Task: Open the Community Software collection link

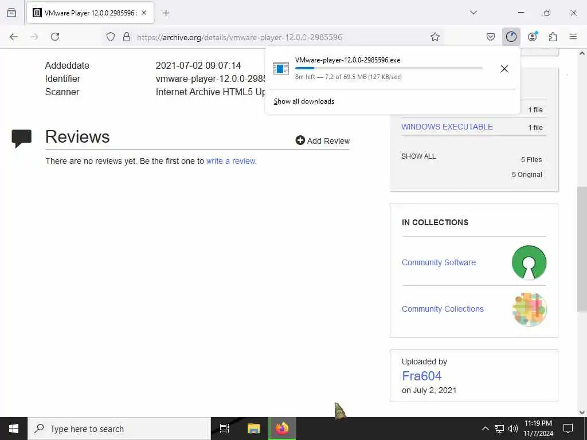Action: click(x=439, y=262)
